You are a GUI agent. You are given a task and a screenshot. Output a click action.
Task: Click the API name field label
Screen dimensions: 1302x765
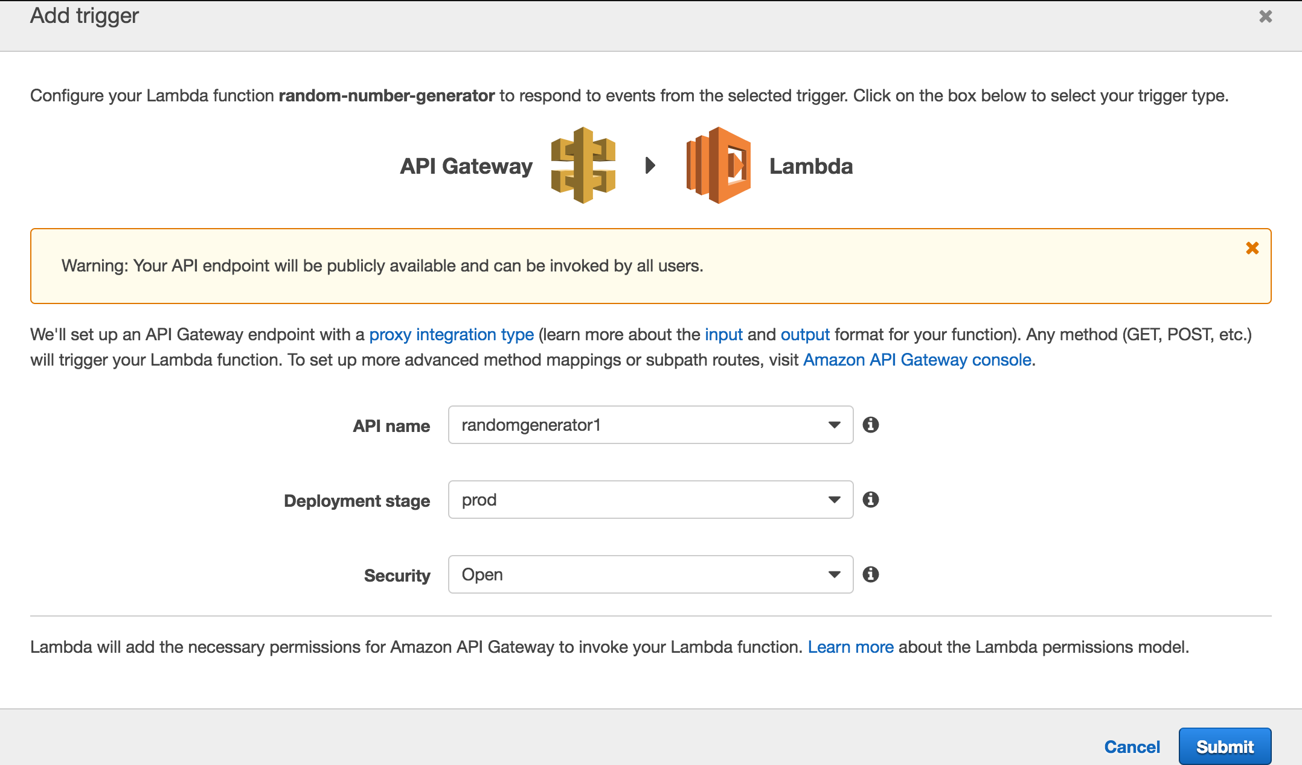(x=391, y=426)
